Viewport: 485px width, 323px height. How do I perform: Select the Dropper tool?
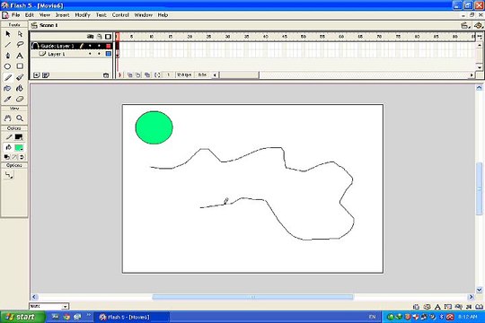point(8,100)
